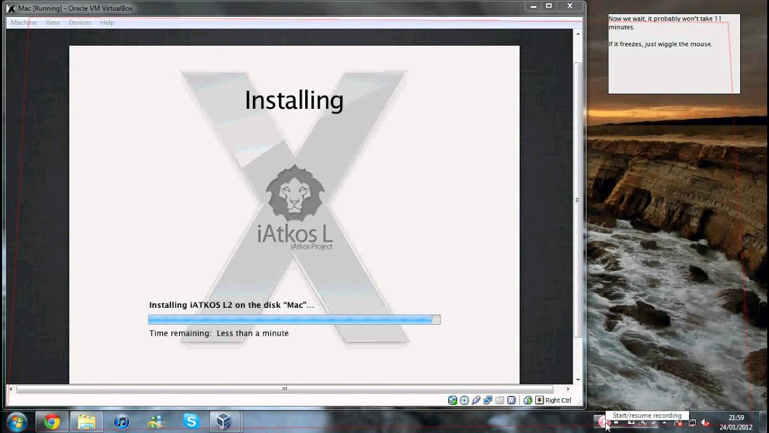Open the Windows Start menu

[x=16, y=422]
